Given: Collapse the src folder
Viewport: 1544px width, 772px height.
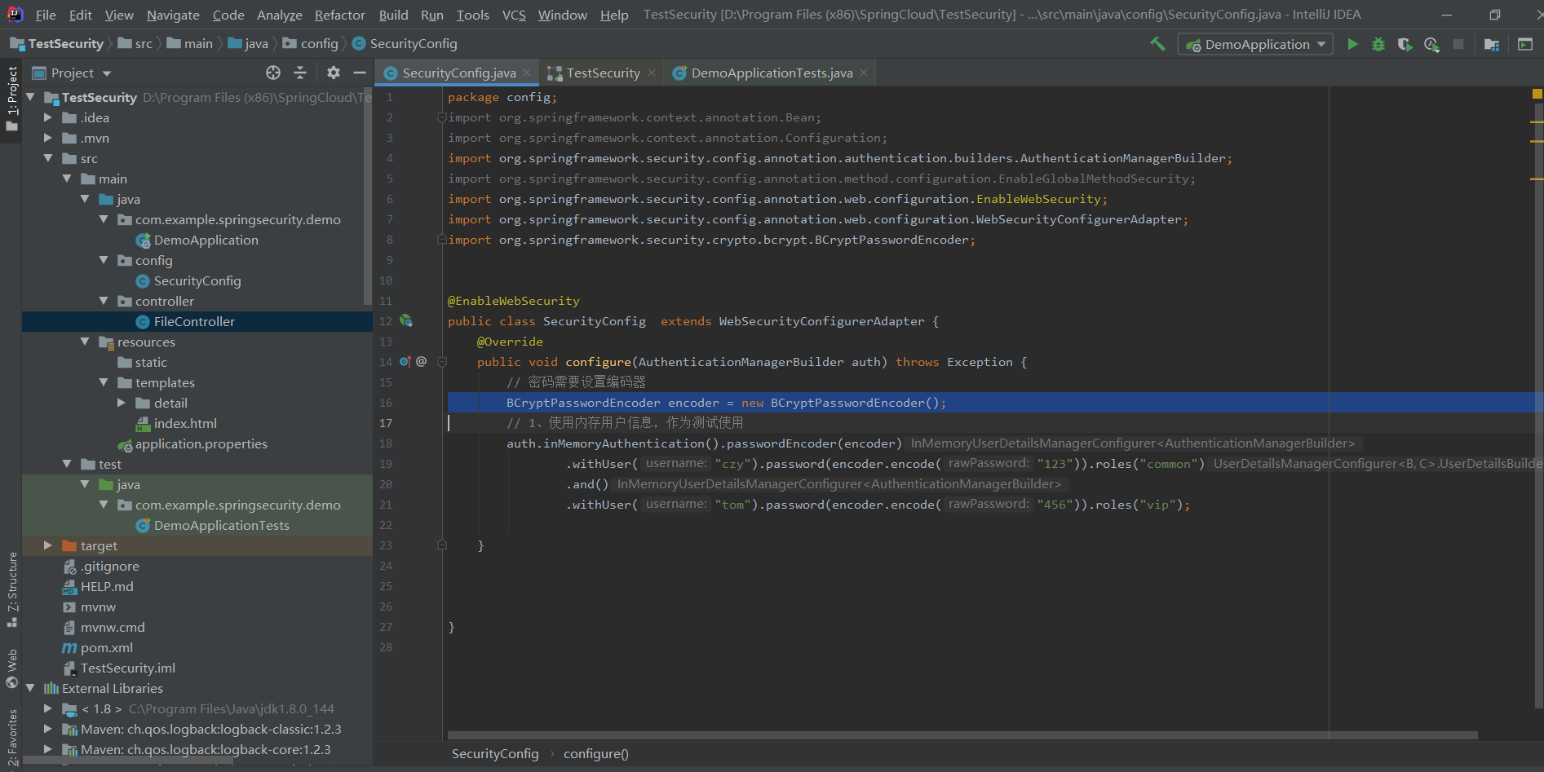Looking at the screenshot, I should point(48,158).
